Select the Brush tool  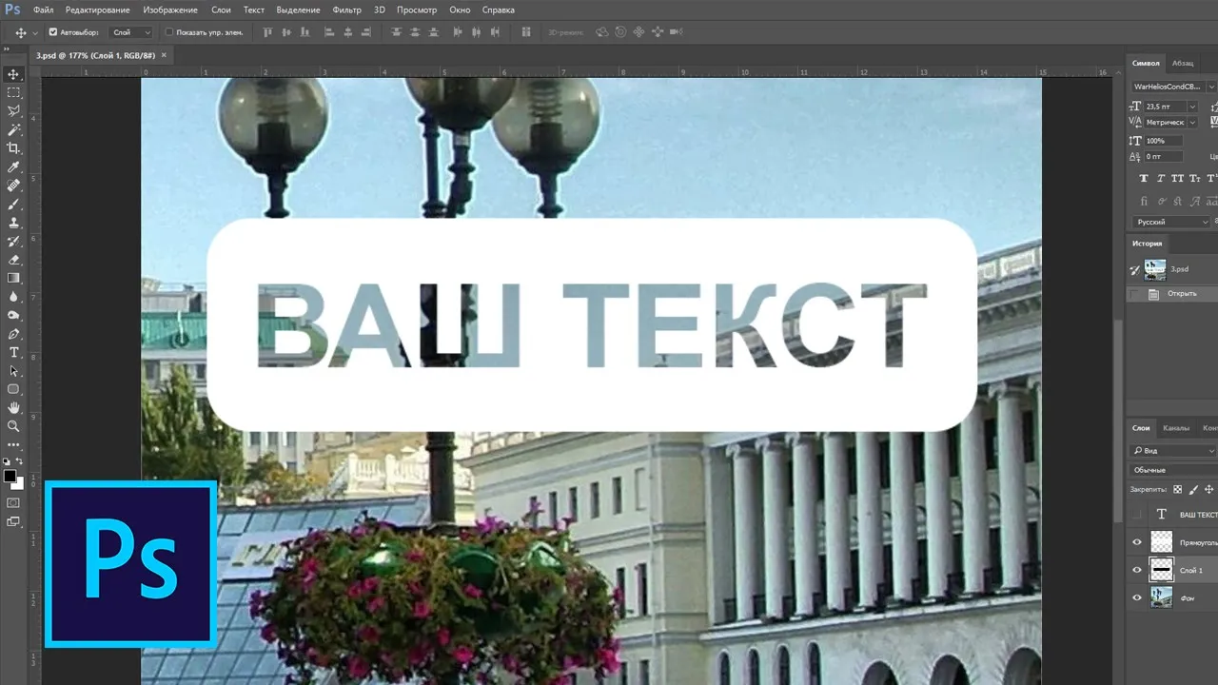click(x=13, y=204)
